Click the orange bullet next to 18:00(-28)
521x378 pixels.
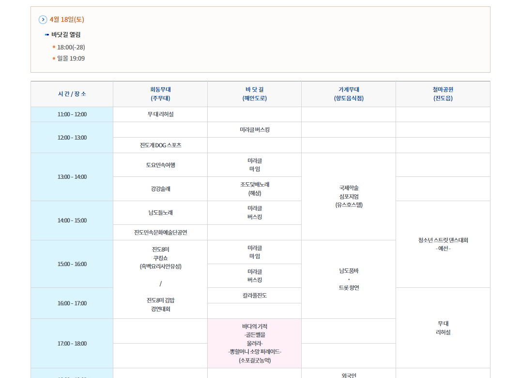(53, 47)
